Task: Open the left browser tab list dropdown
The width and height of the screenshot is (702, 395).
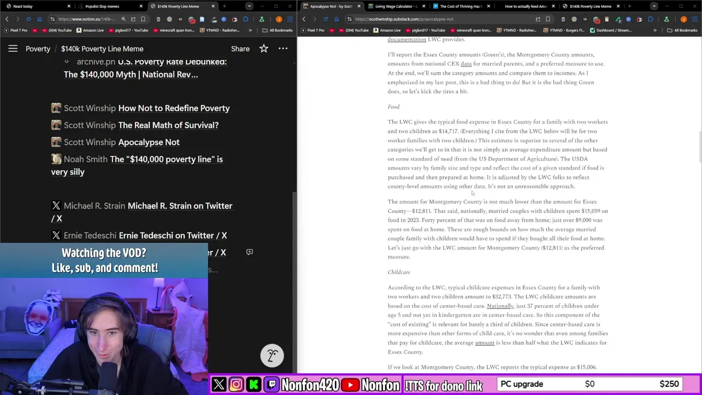Action: pos(249,6)
